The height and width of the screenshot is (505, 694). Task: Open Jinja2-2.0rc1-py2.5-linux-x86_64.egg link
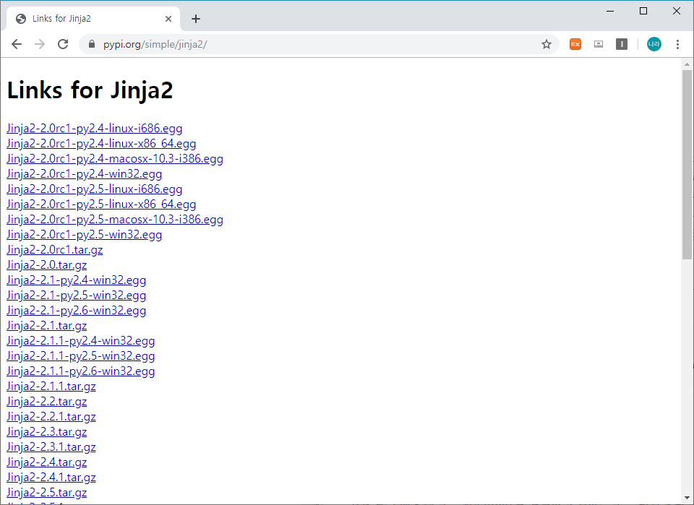click(x=101, y=204)
